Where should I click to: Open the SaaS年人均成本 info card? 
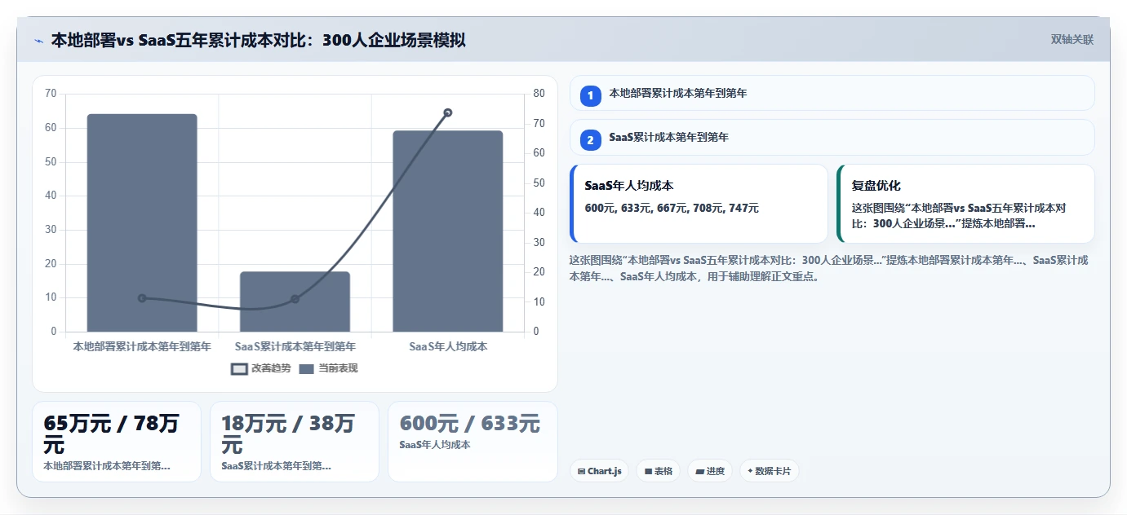699,204
